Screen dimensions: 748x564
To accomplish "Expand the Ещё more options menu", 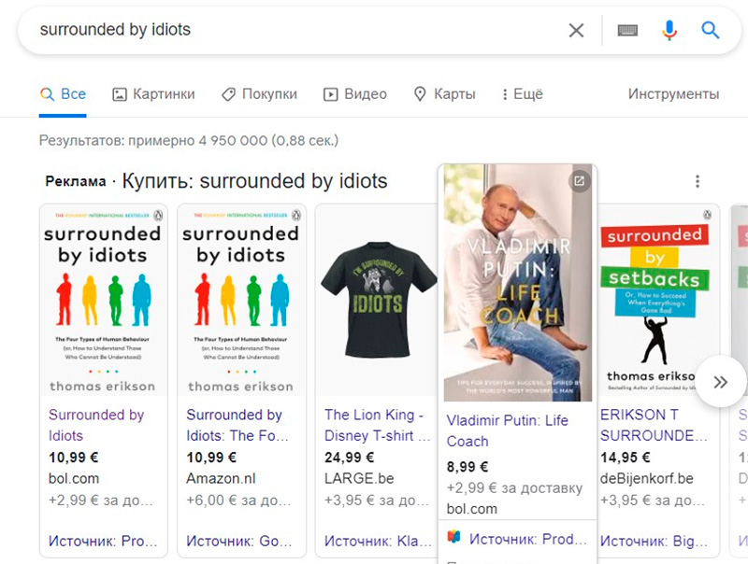I will [x=522, y=94].
